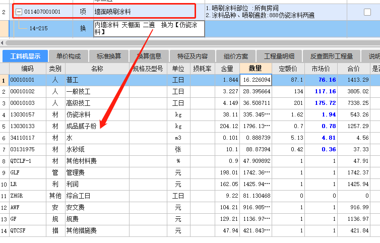Select the 一般技工 name cell
Image resolution: width=380 pixels, height=243 pixels.
tap(97, 92)
